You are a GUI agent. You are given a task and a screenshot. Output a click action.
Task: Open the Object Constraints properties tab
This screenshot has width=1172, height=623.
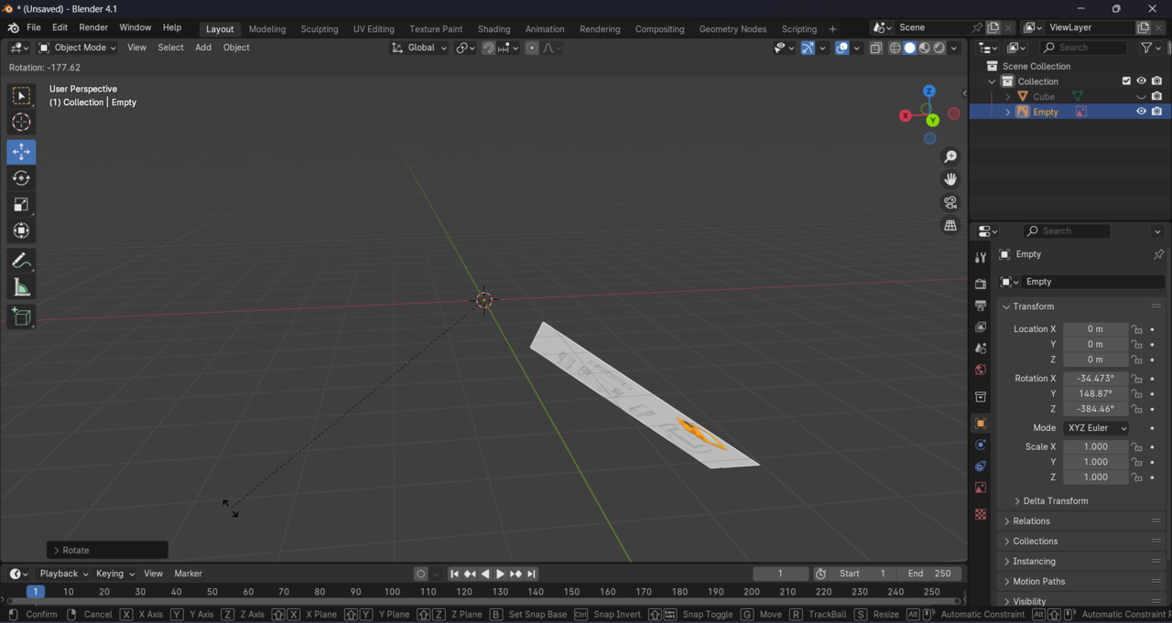click(981, 467)
